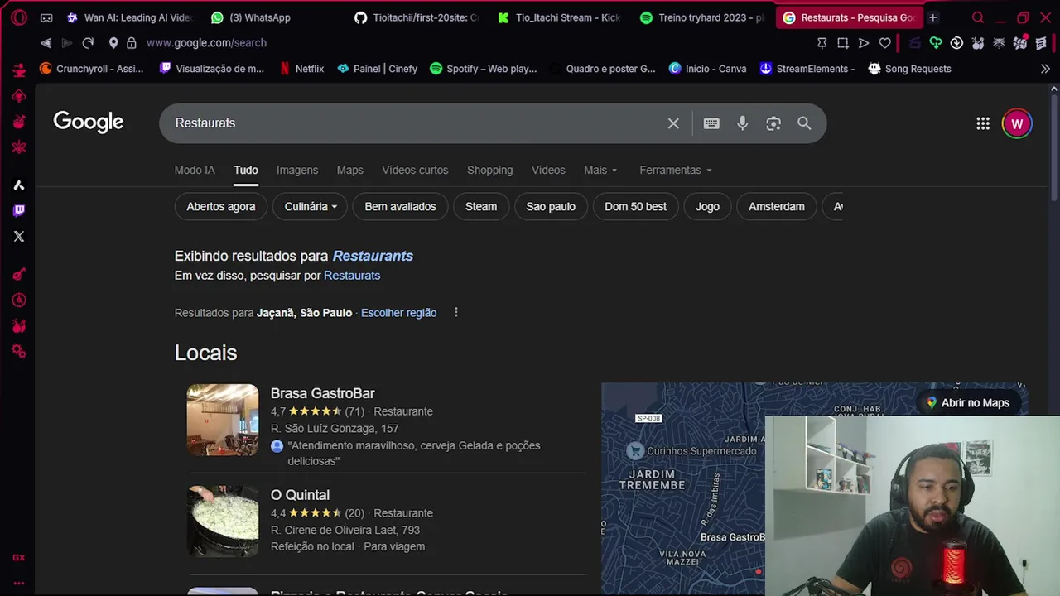Click inside the Google search input field
The width and height of the screenshot is (1060, 596).
point(414,123)
